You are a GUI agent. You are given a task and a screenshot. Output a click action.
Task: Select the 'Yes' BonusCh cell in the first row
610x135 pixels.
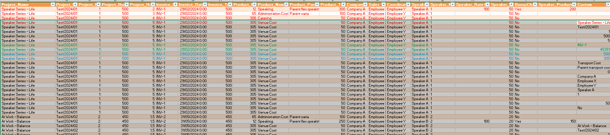518,9
